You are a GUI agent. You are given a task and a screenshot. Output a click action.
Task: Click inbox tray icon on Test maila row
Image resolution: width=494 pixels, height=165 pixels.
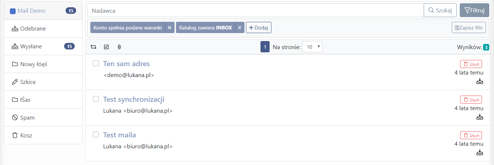[480, 152]
